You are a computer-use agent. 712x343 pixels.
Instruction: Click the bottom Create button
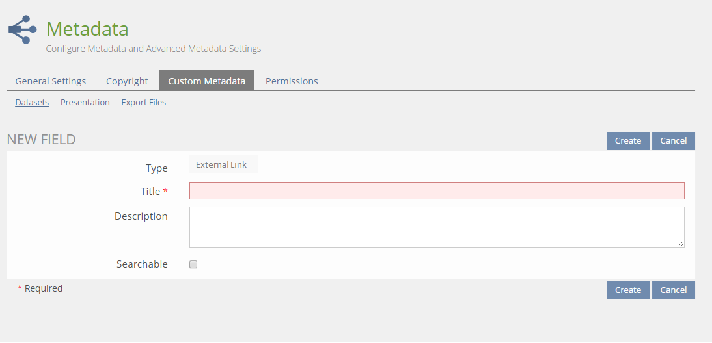tap(627, 290)
